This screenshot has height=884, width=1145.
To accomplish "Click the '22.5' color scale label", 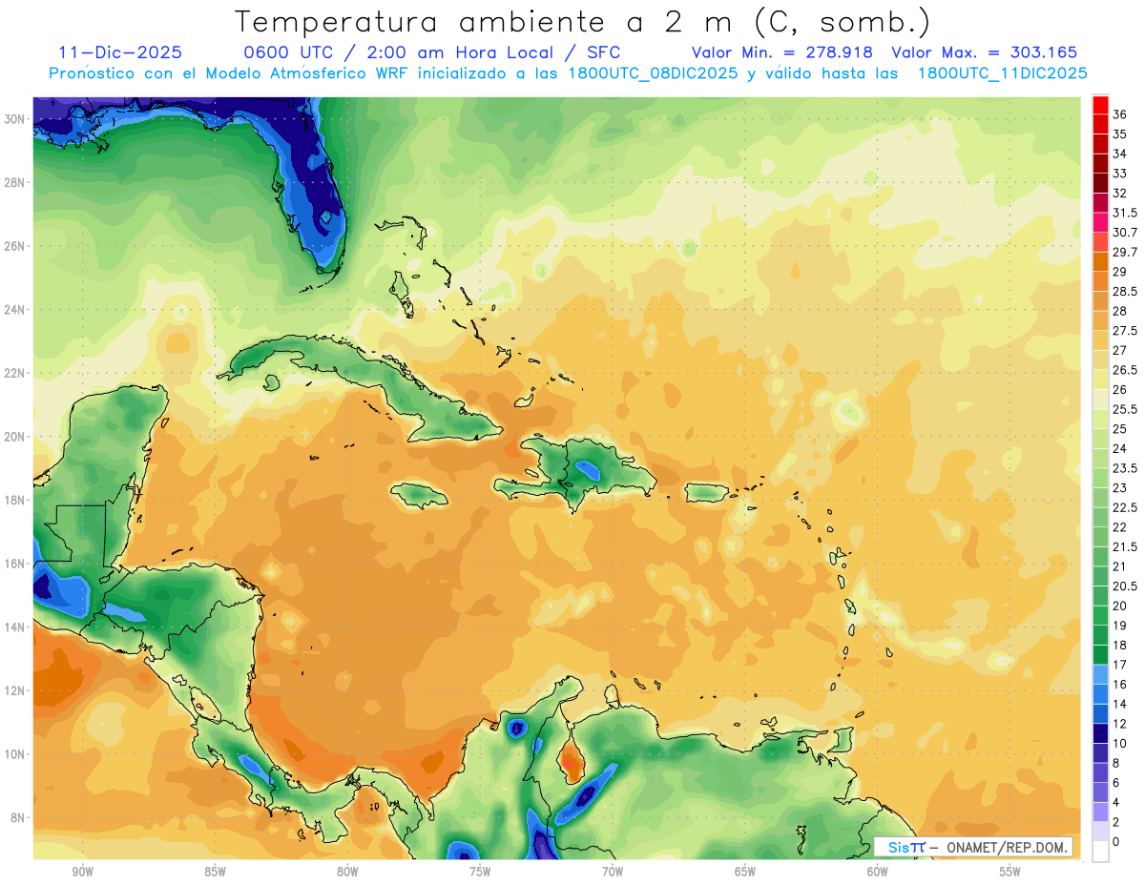I will click(x=1125, y=507).
